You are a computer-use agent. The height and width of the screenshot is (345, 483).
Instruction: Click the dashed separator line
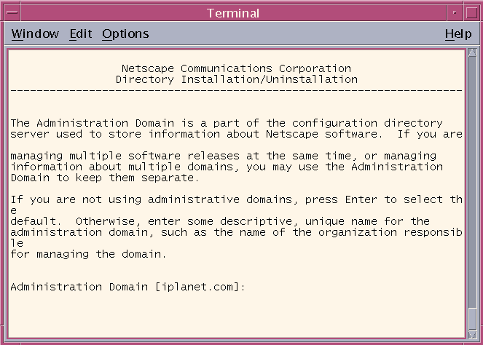(236, 90)
